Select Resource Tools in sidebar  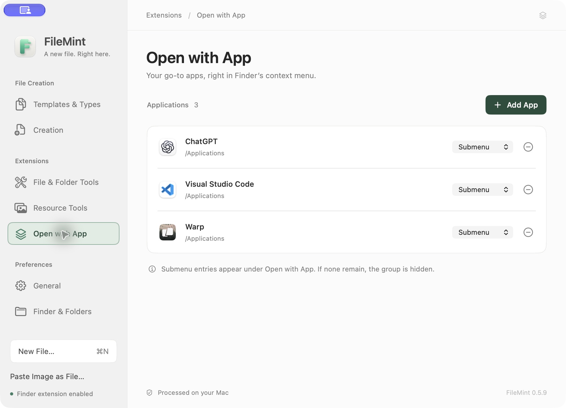[x=64, y=208]
